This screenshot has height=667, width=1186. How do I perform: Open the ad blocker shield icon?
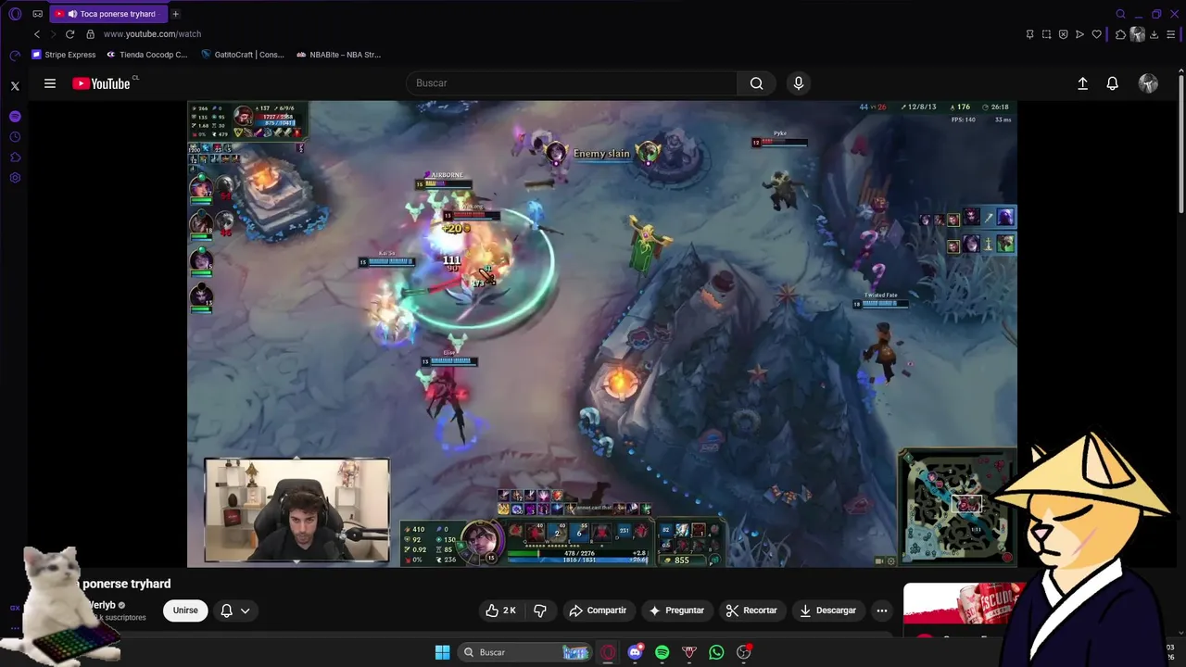pos(1063,34)
